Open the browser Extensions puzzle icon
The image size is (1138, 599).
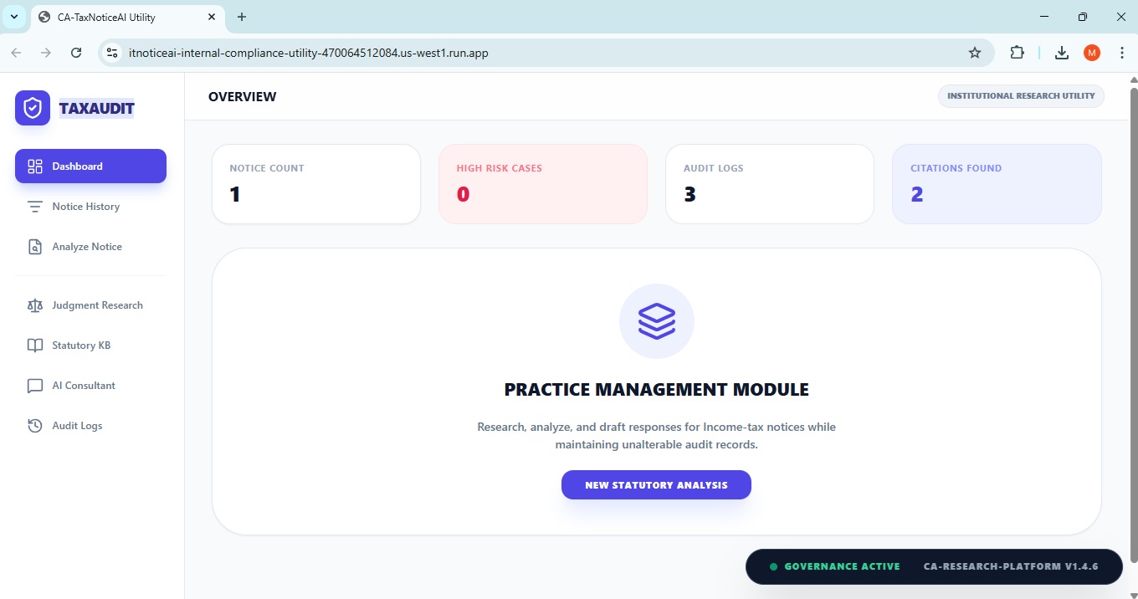[1017, 53]
